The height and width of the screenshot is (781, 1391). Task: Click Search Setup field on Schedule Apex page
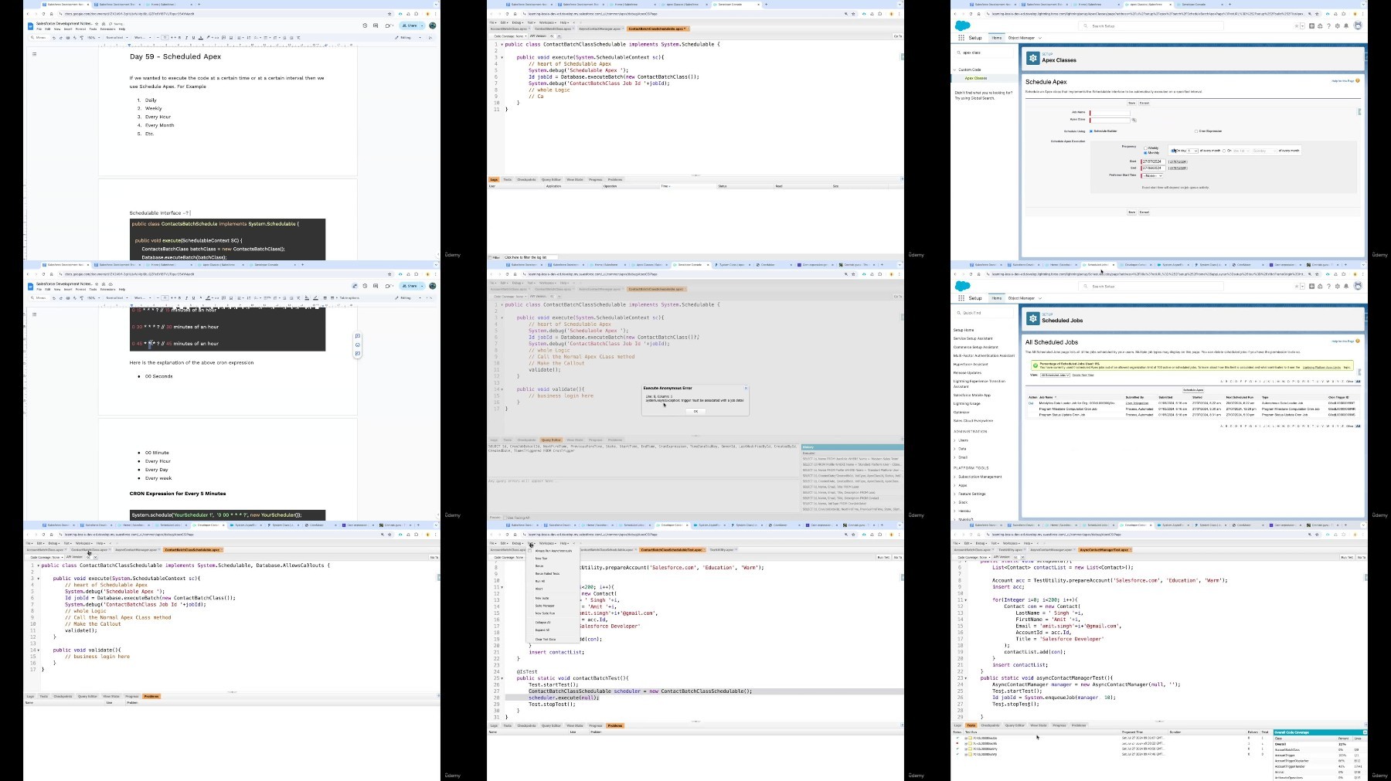[1151, 25]
